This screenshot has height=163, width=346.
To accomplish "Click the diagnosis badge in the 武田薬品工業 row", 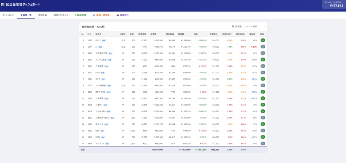I will (263, 53).
